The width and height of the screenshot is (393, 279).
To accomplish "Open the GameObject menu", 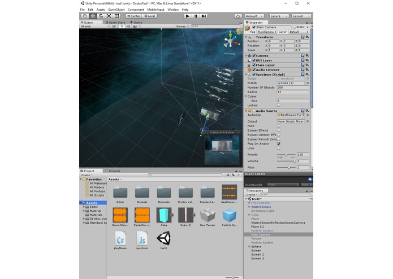I will tap(116, 10).
